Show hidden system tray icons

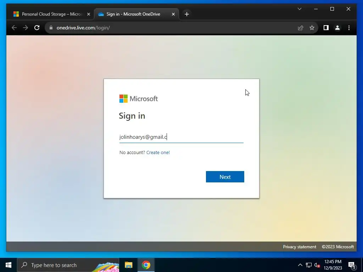tap(300, 265)
